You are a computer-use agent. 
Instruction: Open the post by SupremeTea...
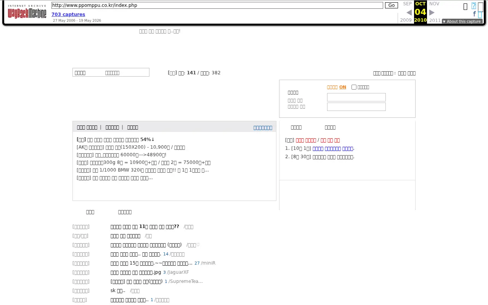point(136,281)
